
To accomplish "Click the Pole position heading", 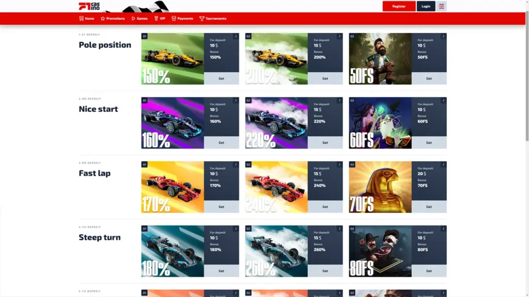I will (105, 45).
